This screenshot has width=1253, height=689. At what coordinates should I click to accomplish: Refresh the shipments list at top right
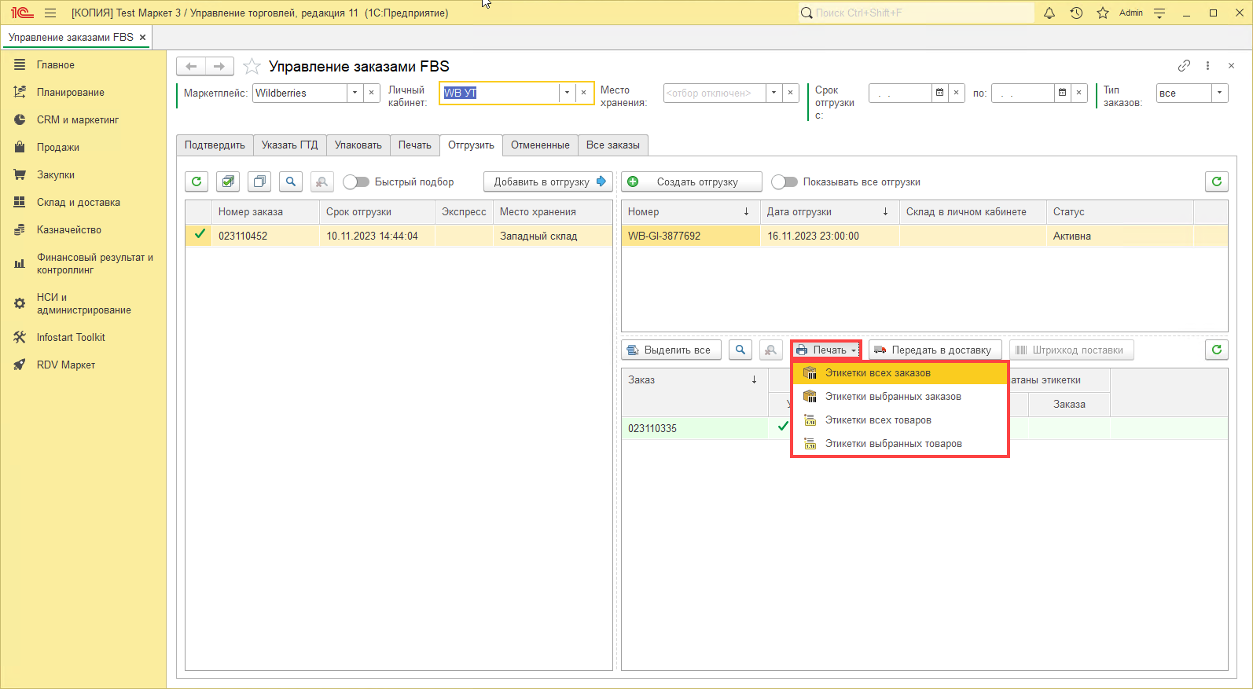pos(1217,181)
